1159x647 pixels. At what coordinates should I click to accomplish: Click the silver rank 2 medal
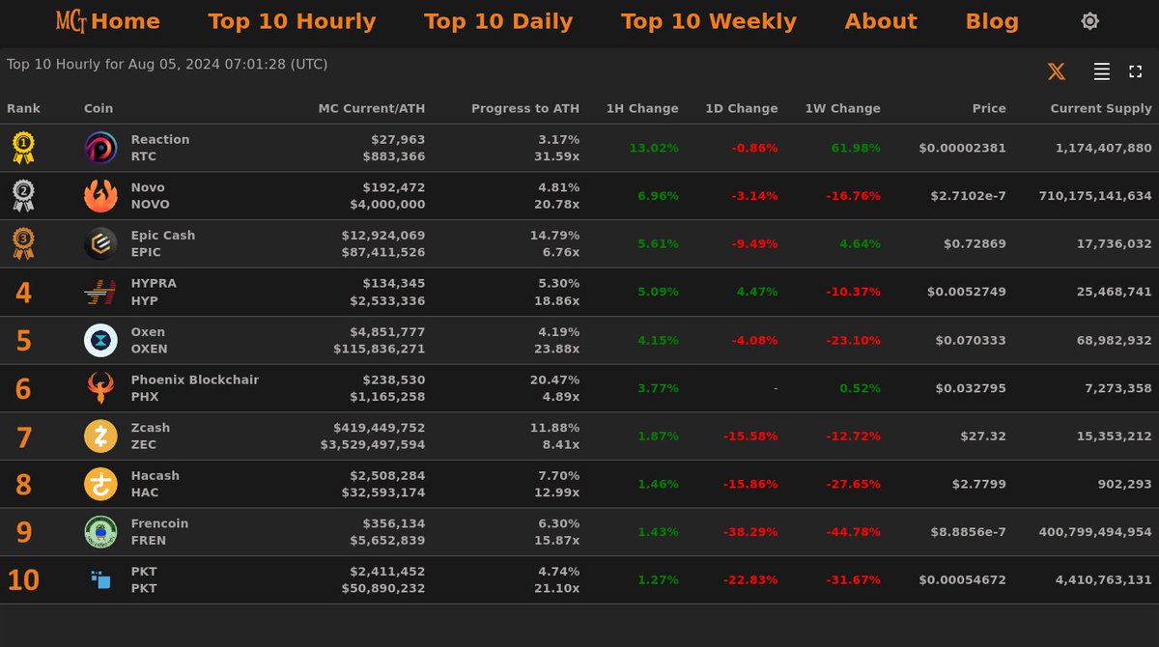point(23,196)
